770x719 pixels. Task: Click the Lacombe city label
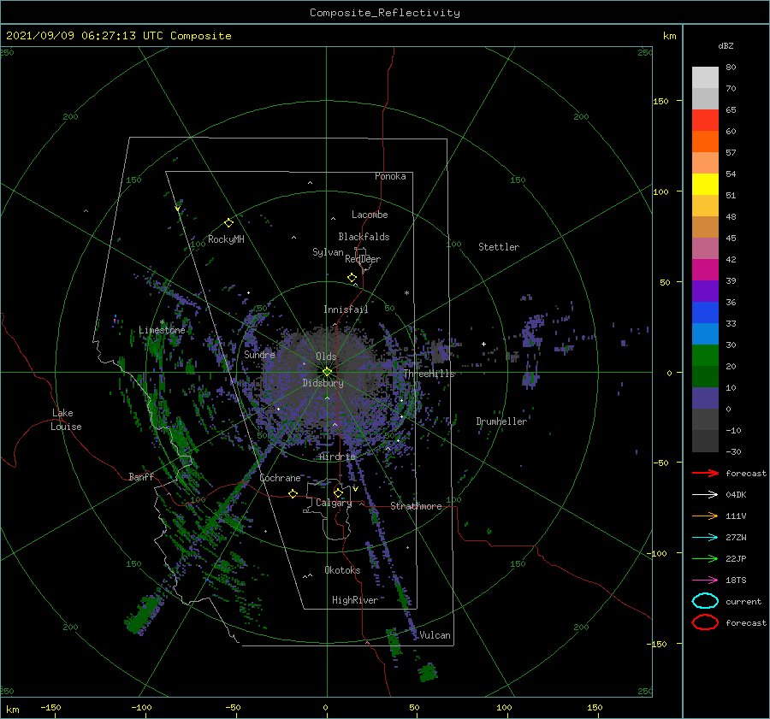(370, 215)
